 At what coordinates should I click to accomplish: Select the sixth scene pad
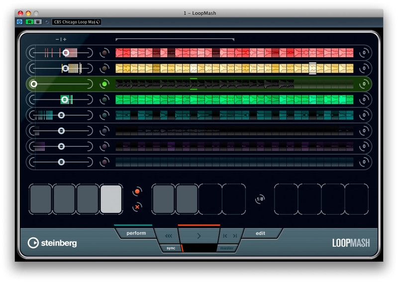[x=187, y=199]
